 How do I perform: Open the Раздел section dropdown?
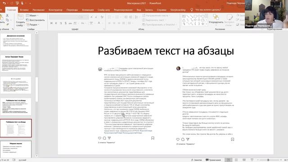click(32, 25)
